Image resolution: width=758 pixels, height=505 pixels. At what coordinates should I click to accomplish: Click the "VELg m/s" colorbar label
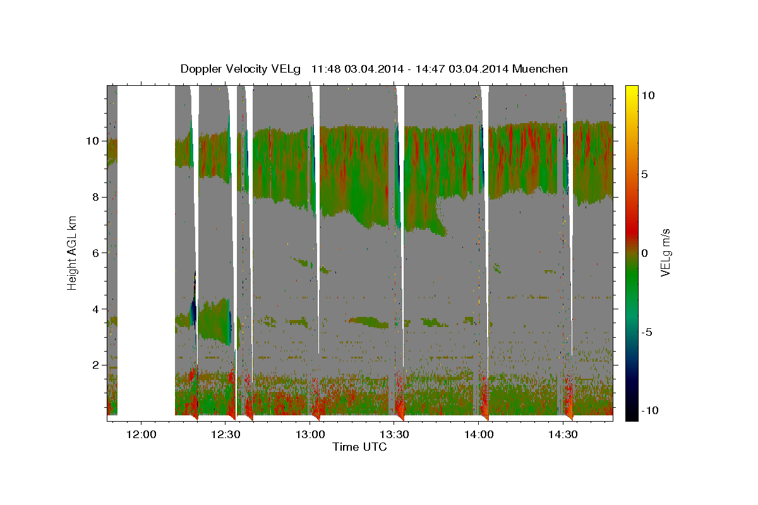pyautogui.click(x=665, y=252)
